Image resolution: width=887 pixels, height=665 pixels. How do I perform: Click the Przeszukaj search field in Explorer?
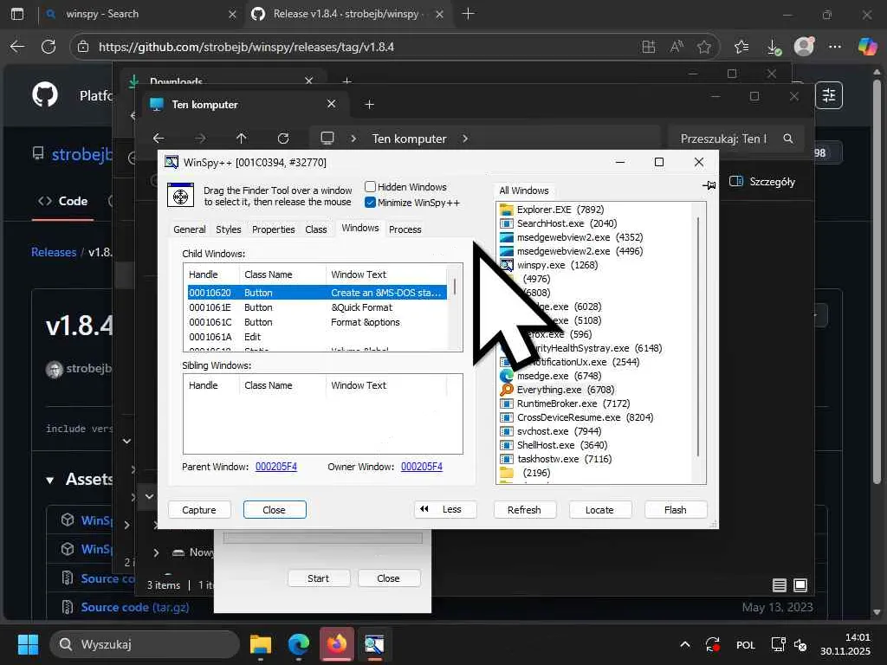coord(735,139)
